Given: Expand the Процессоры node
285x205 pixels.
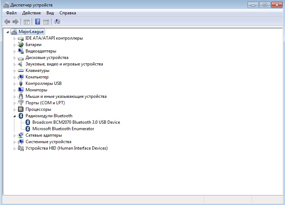Looking at the screenshot, I should coord(14,110).
